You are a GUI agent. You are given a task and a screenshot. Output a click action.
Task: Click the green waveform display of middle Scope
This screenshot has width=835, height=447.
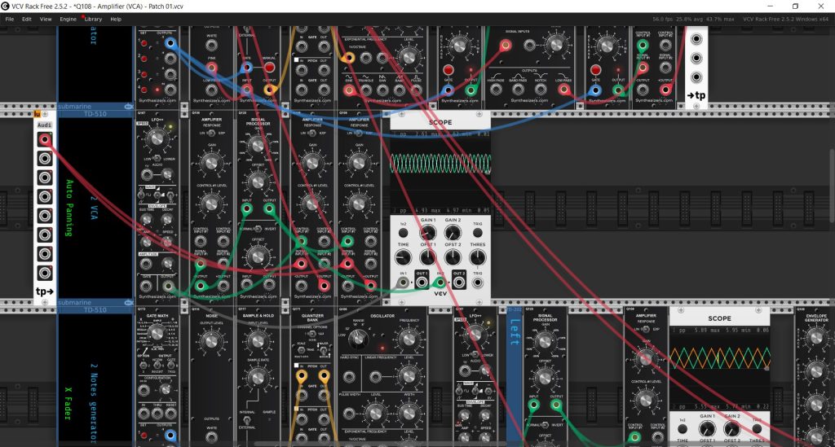tap(440, 173)
